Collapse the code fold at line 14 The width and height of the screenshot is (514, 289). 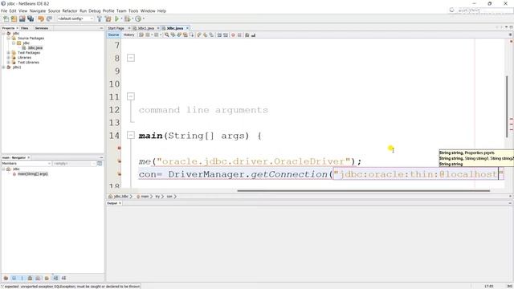130,135
